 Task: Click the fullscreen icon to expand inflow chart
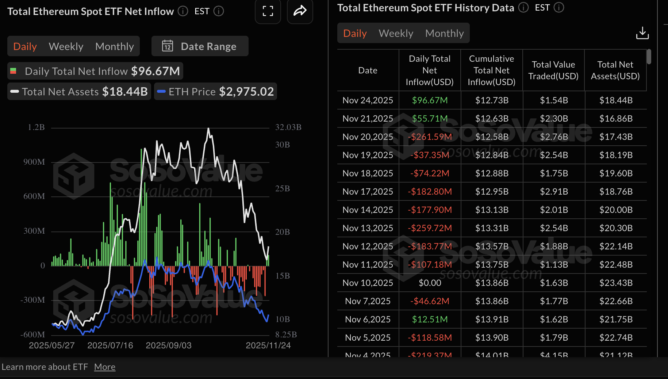pos(268,11)
